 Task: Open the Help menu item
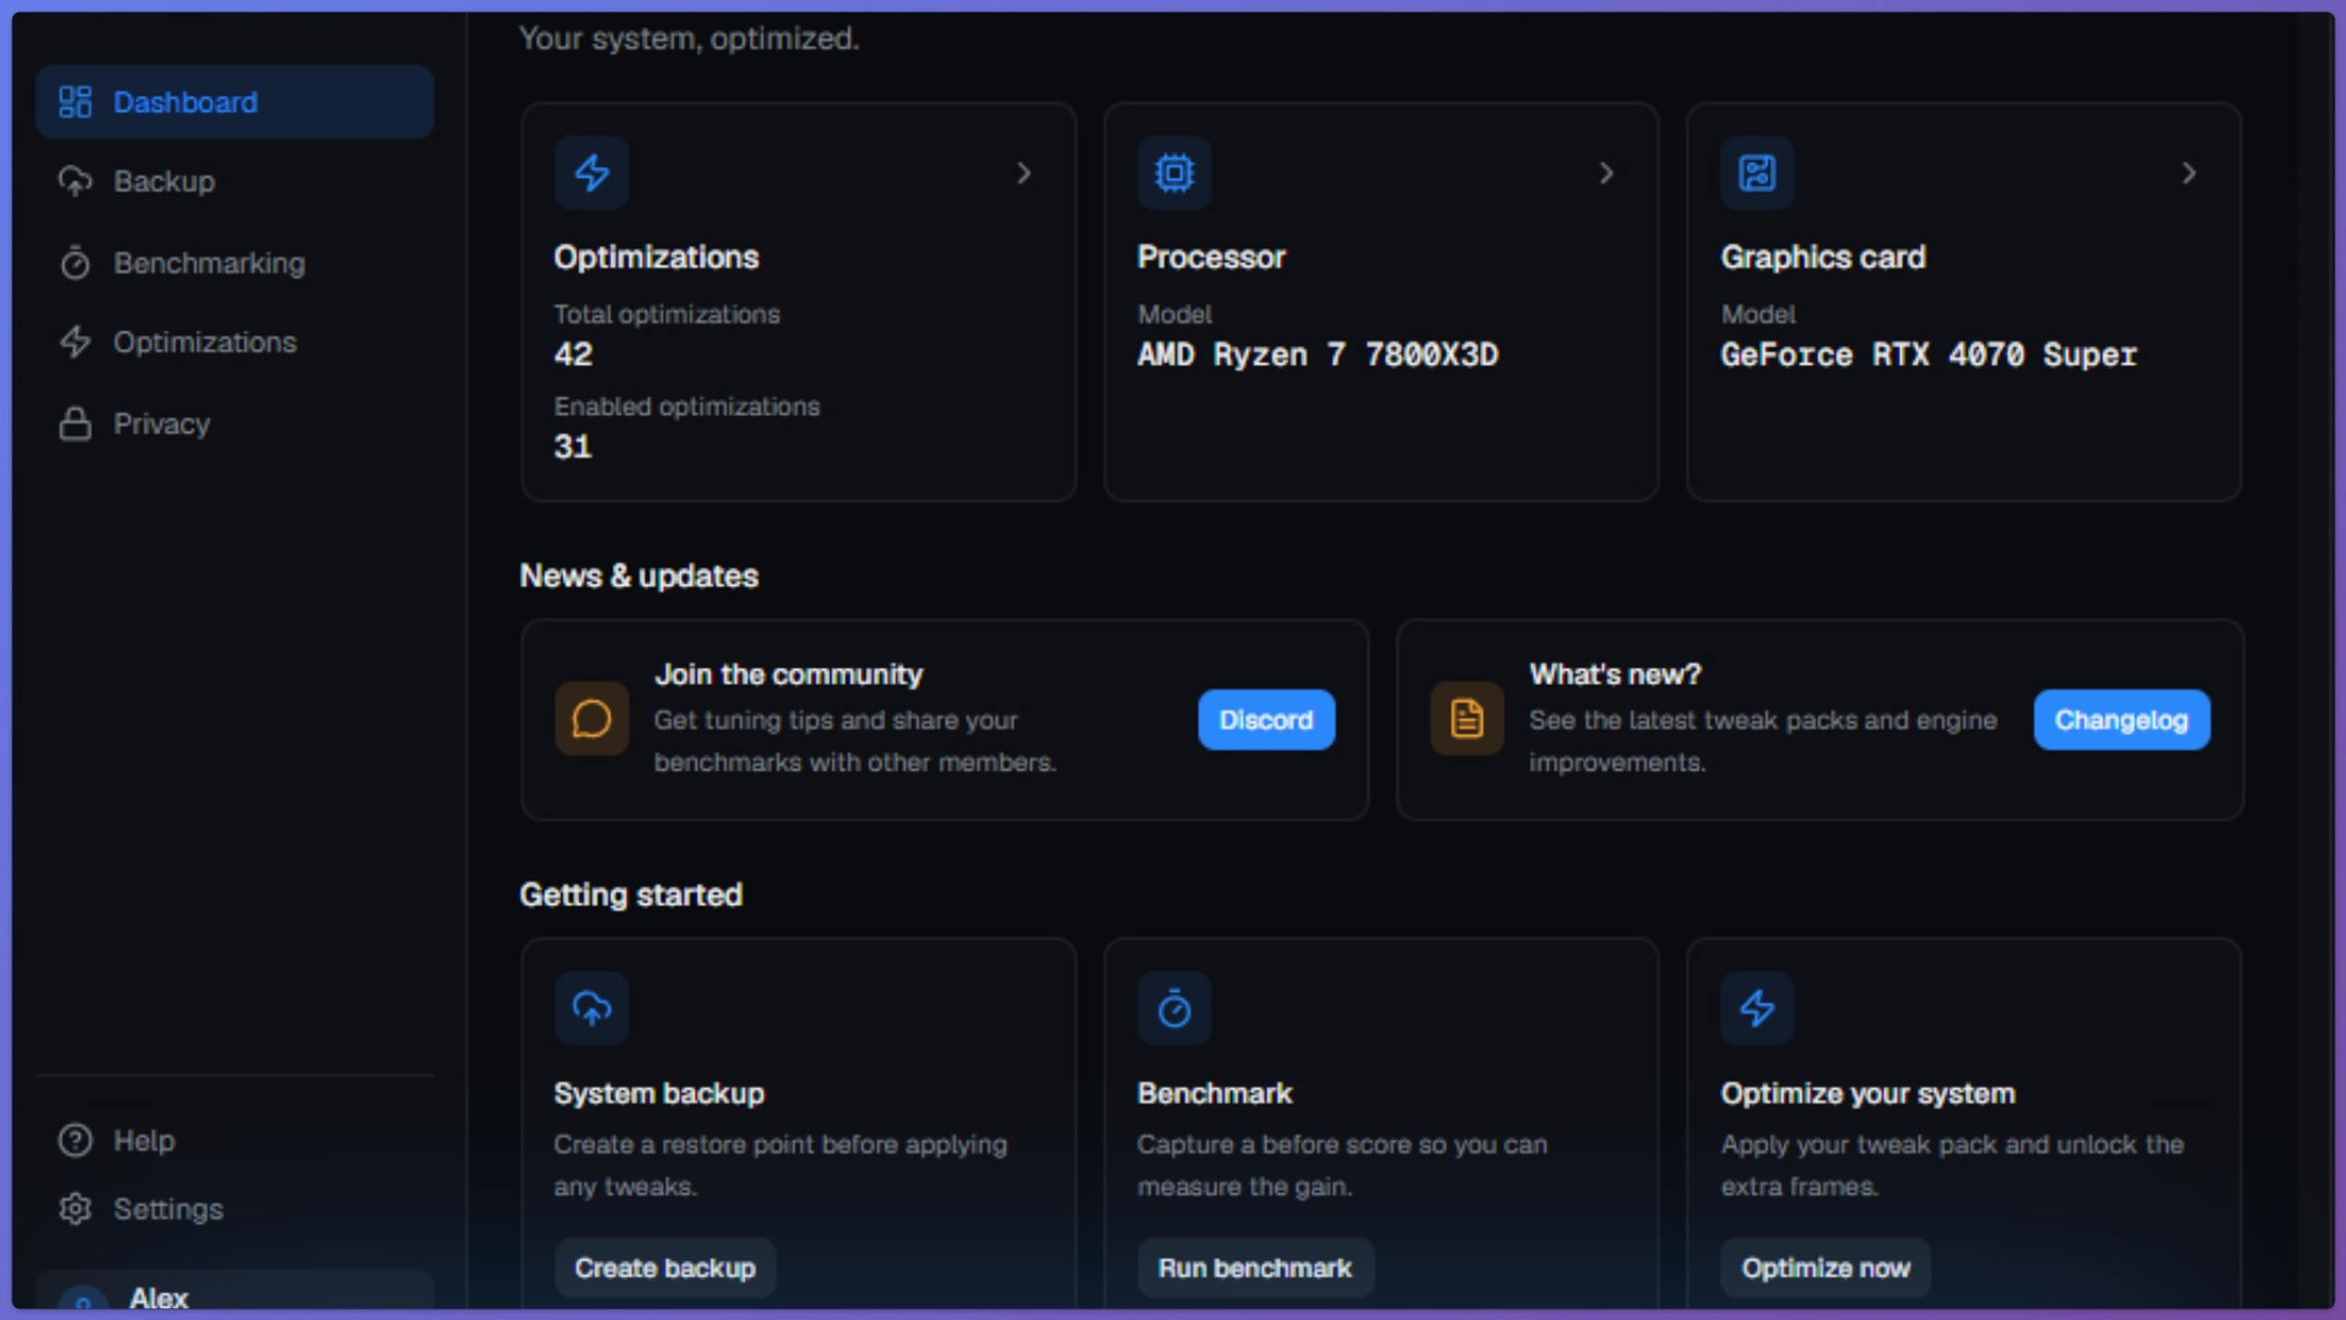[x=235, y=1140]
